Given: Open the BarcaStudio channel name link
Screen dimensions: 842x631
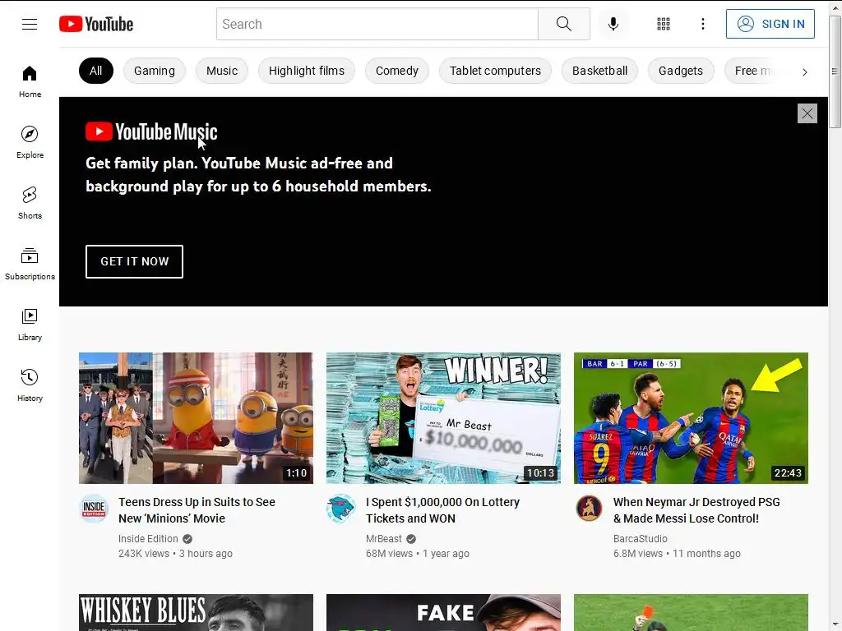Looking at the screenshot, I should pos(640,539).
